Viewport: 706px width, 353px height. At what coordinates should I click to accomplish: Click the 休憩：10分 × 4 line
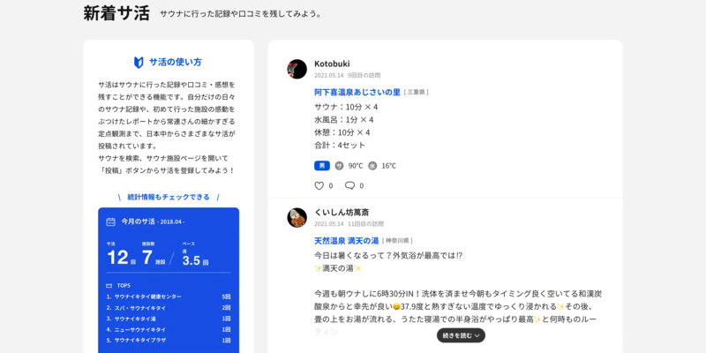pos(342,132)
